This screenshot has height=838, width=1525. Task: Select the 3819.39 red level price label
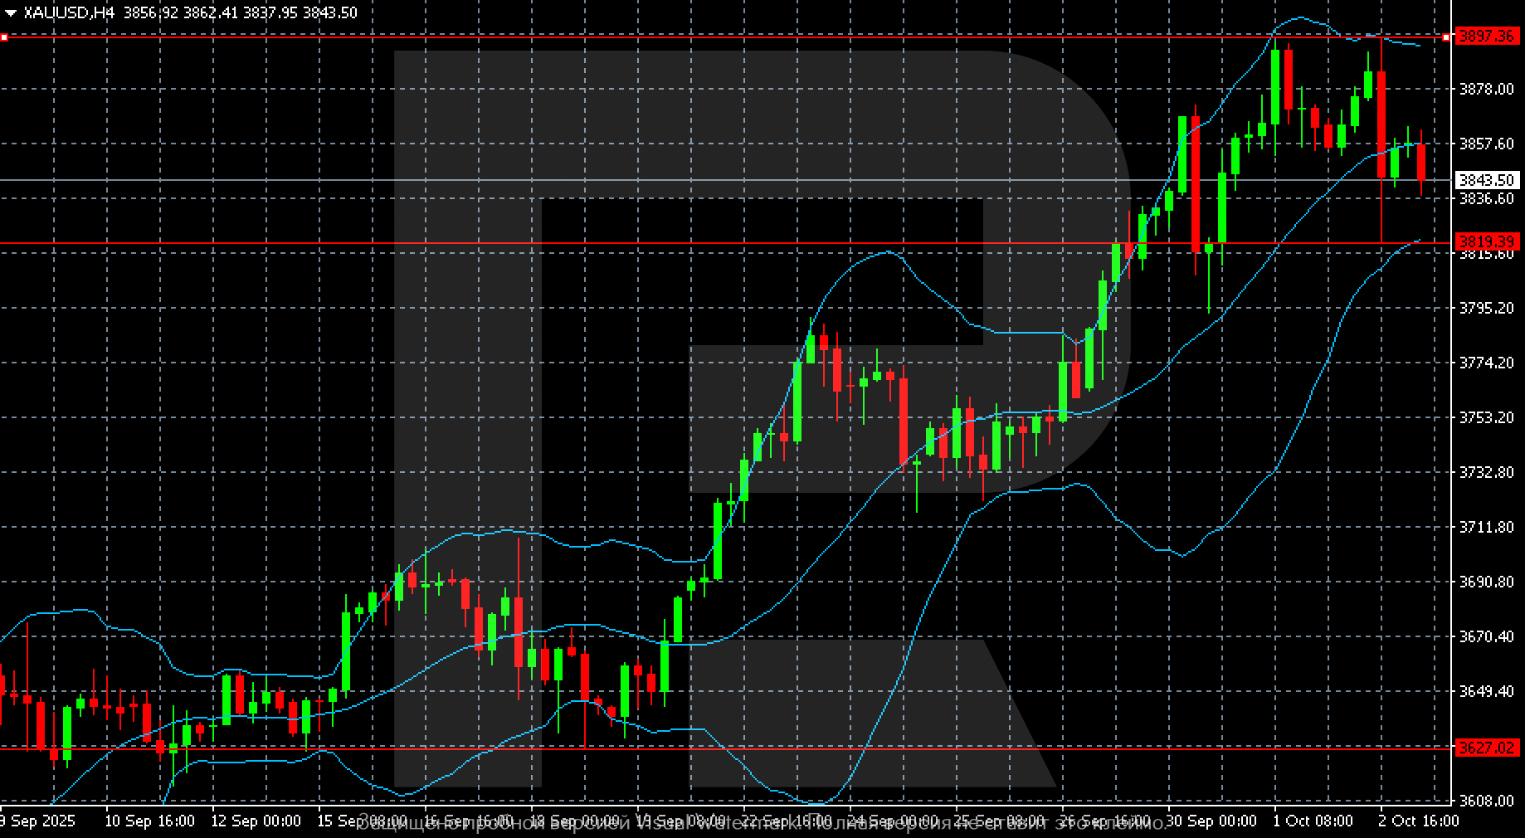[1488, 242]
